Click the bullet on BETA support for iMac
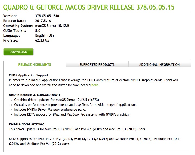Image resolution: width=195 pixels, height=155 pixels. 72,114
